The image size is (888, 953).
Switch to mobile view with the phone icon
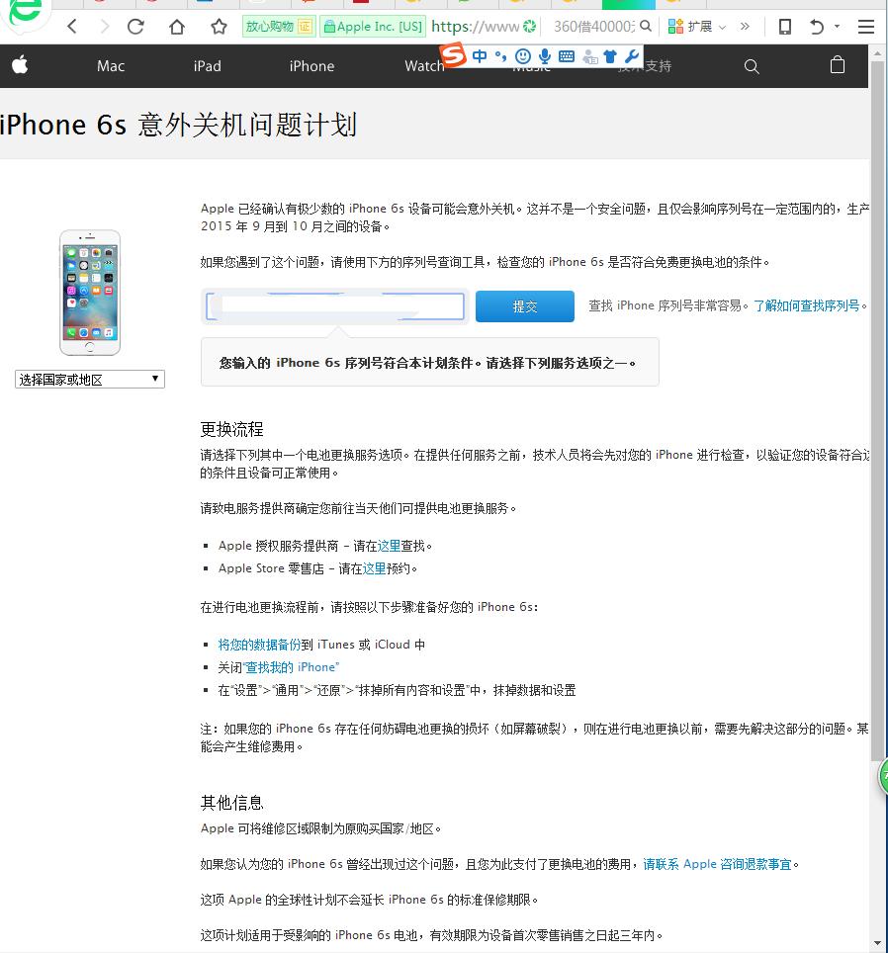pyautogui.click(x=784, y=27)
